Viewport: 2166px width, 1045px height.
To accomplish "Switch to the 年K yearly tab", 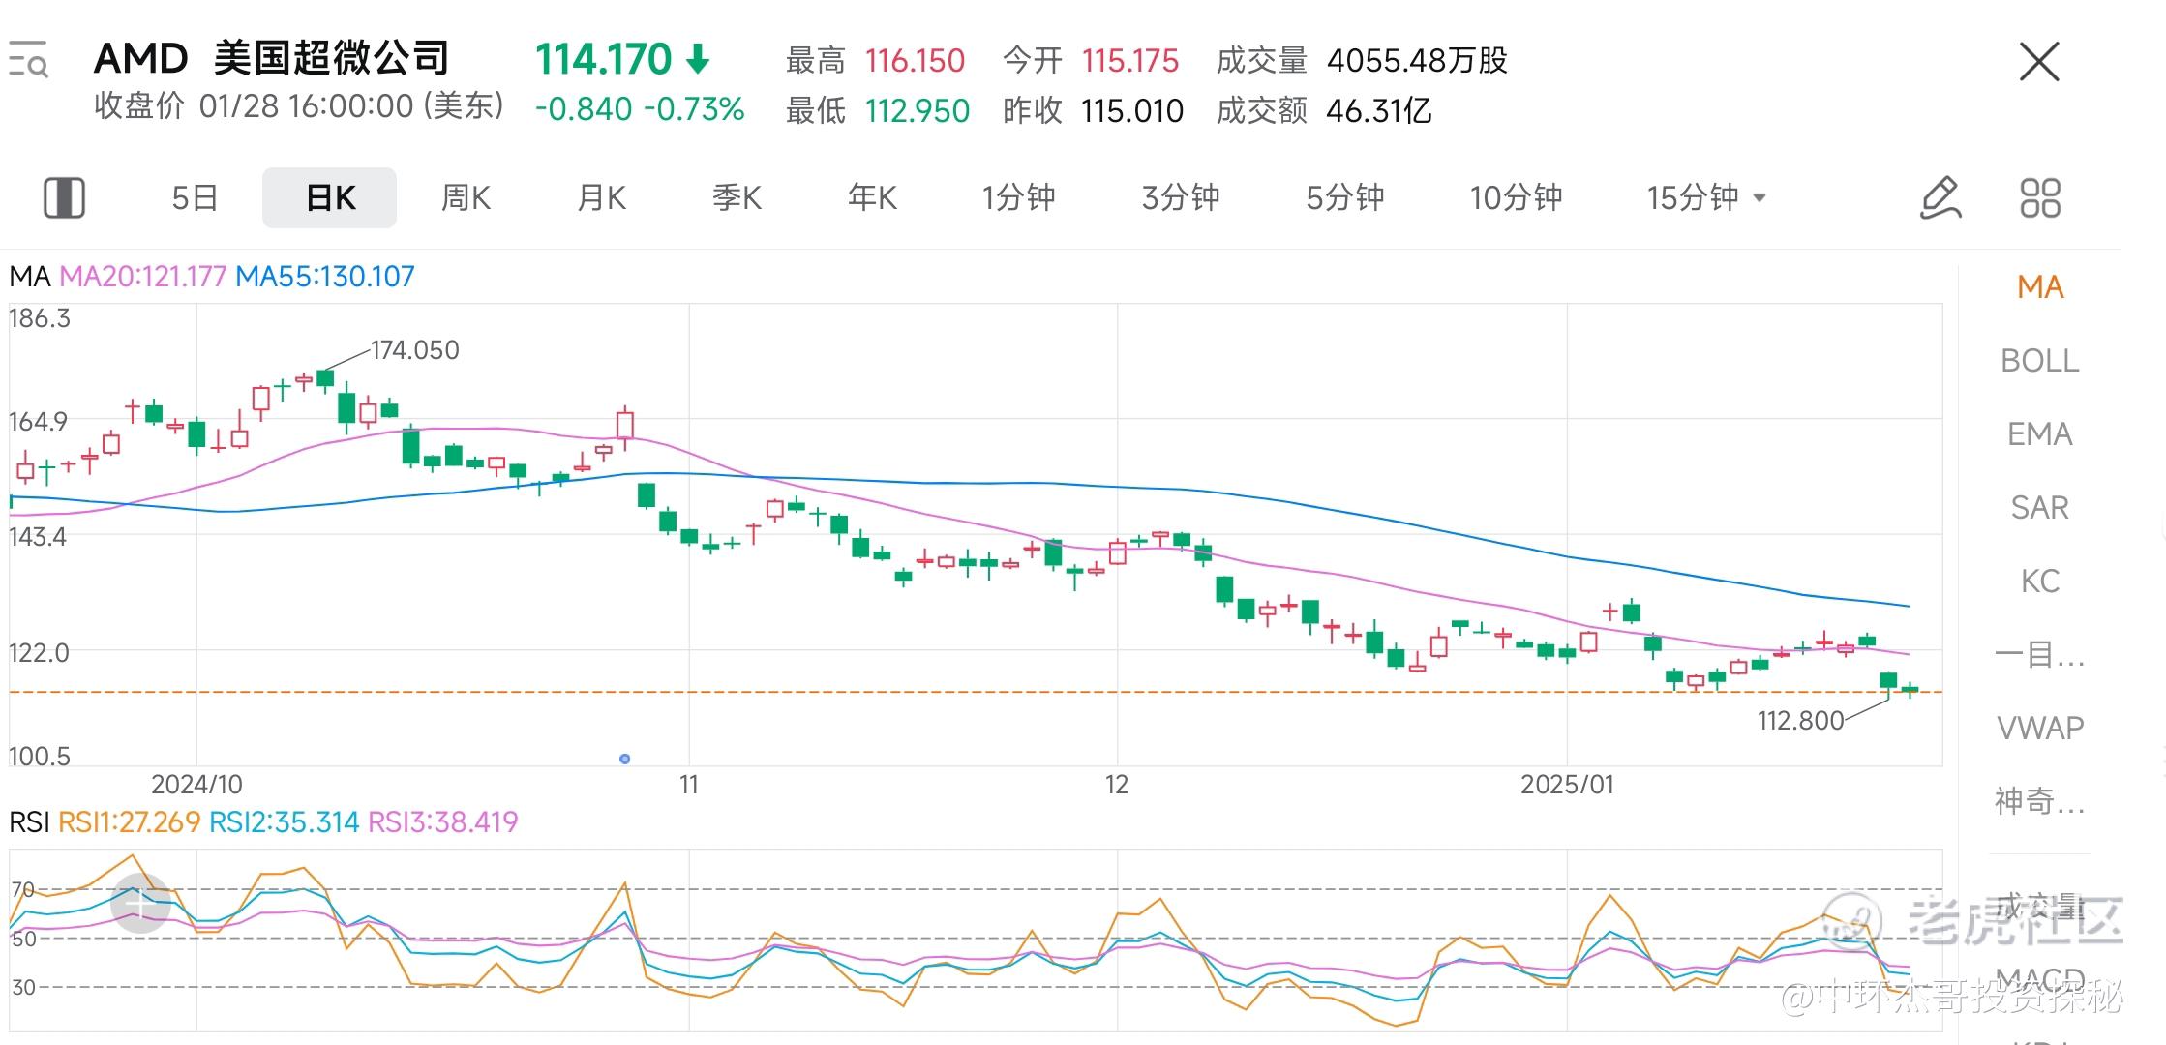I will coord(872,197).
